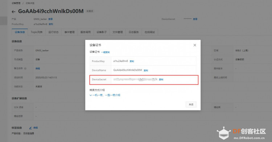Click 编辑 link in the 备注名称 row
This screenshot has width=272, height=142.
38,69
